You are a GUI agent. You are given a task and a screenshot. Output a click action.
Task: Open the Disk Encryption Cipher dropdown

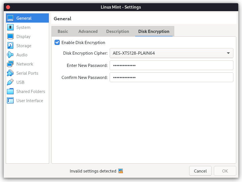point(171,53)
